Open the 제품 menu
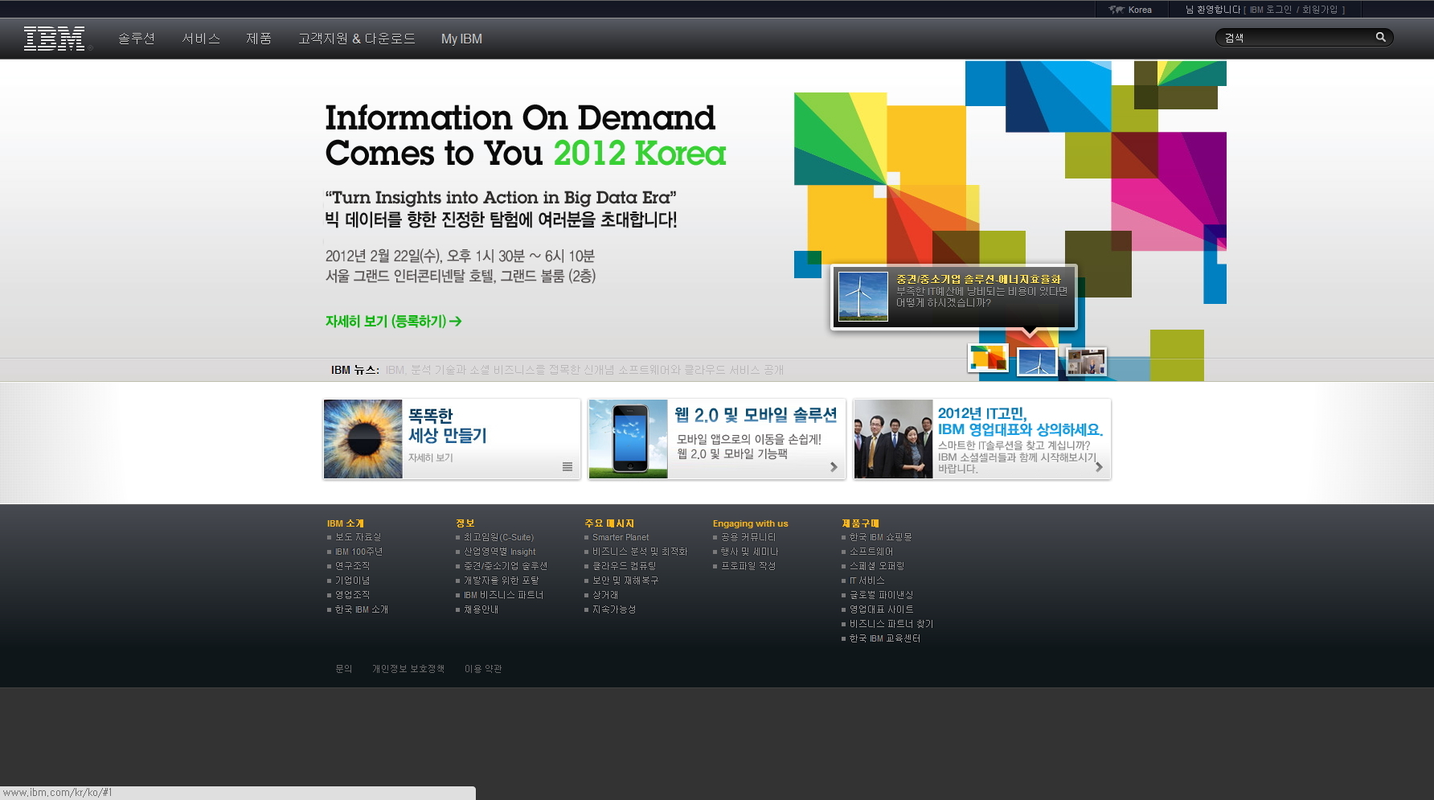 259,39
